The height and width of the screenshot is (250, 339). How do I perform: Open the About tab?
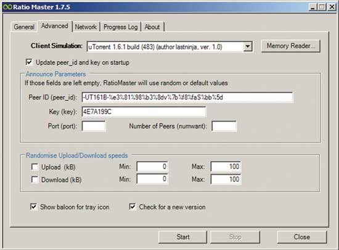pyautogui.click(x=152, y=27)
